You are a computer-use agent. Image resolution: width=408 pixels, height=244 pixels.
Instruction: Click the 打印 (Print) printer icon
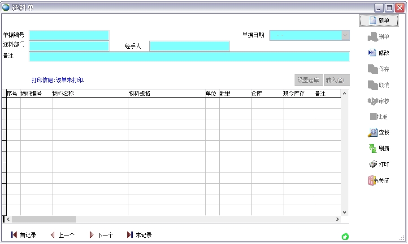(373, 164)
